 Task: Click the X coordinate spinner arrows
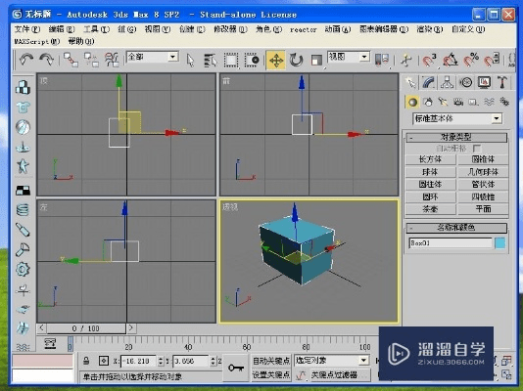[x=161, y=361]
